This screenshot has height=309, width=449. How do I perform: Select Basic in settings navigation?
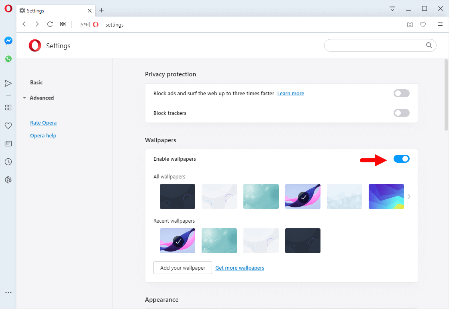37,82
